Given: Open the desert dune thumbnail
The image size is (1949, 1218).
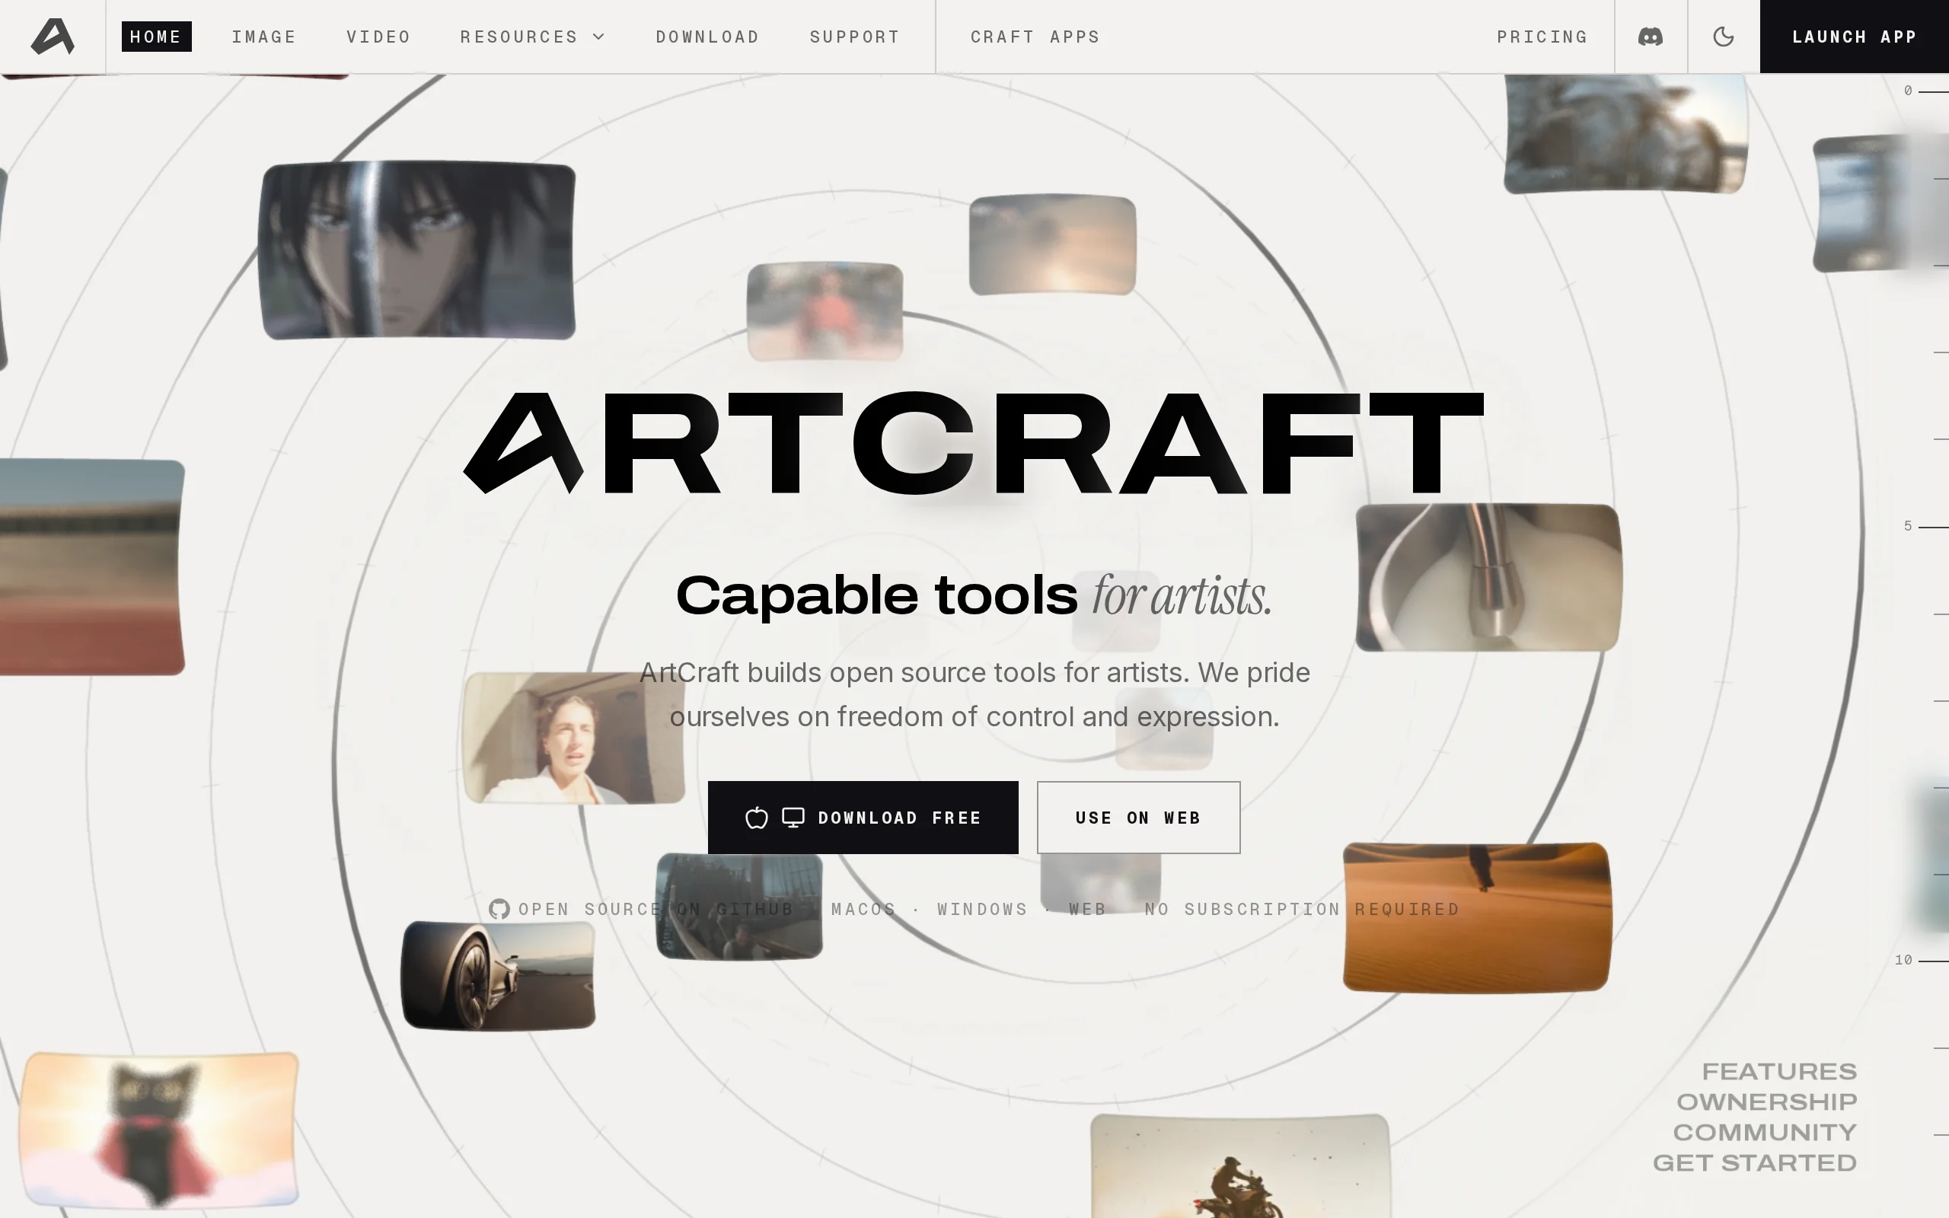Looking at the screenshot, I should click(x=1476, y=917).
